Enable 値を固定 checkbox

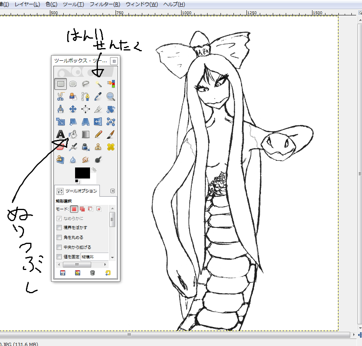click(59, 257)
